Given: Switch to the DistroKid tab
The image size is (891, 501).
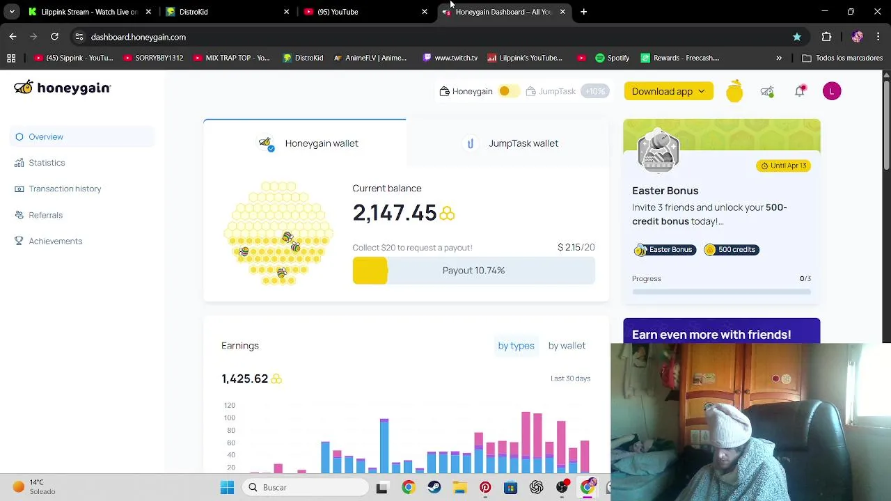Looking at the screenshot, I should pos(226,12).
